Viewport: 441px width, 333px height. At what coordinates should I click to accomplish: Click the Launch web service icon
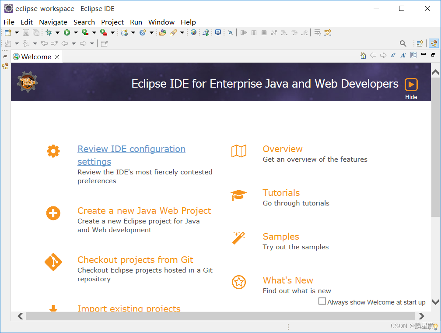pyautogui.click(x=206, y=33)
